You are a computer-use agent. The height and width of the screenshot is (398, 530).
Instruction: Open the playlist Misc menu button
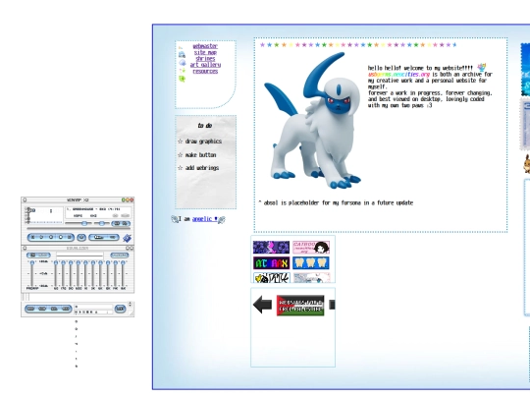pyautogui.click(x=66, y=309)
